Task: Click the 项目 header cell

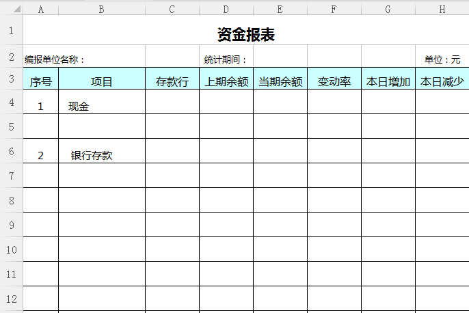Action: (102, 82)
